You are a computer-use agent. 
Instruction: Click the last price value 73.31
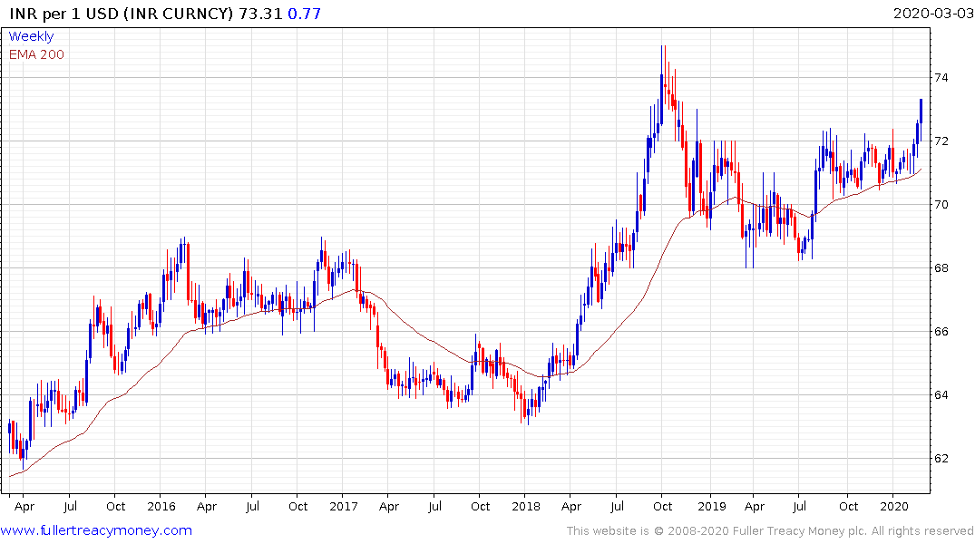[260, 14]
